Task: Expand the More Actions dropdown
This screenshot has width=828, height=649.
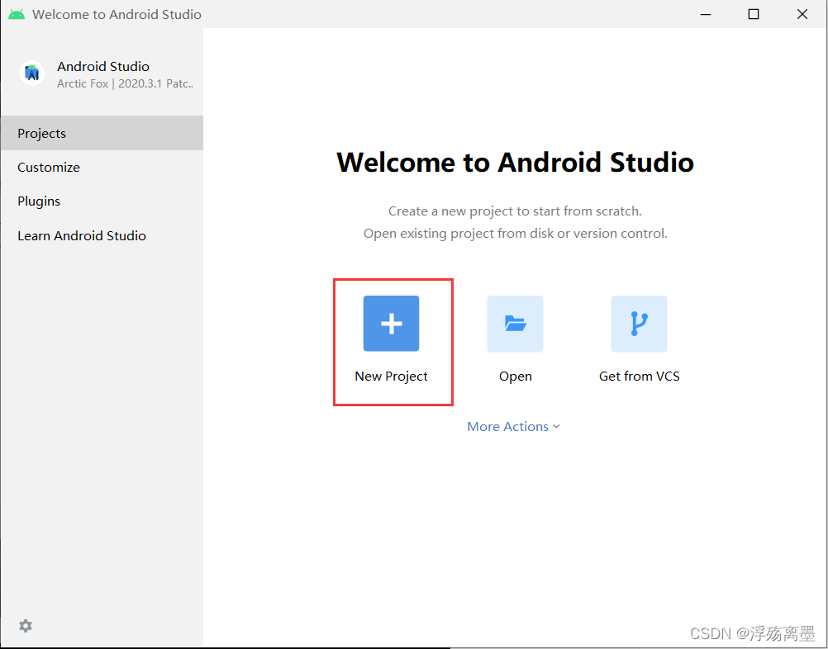Action: click(513, 426)
